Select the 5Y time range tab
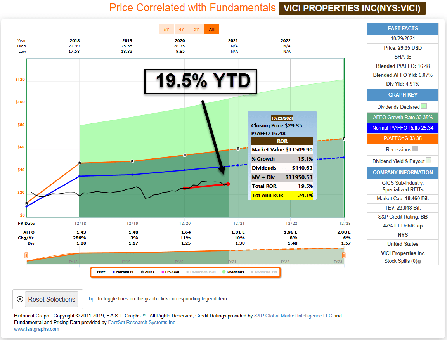 [x=167, y=29]
